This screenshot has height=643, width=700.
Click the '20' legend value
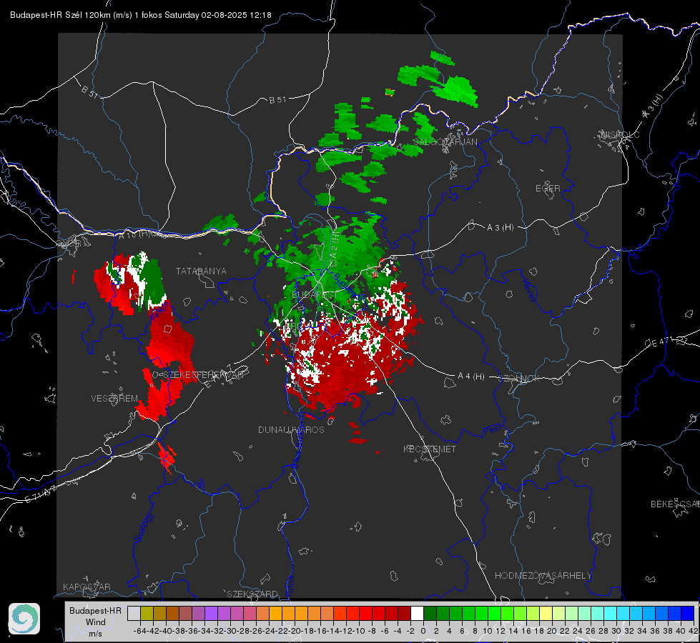(552, 631)
